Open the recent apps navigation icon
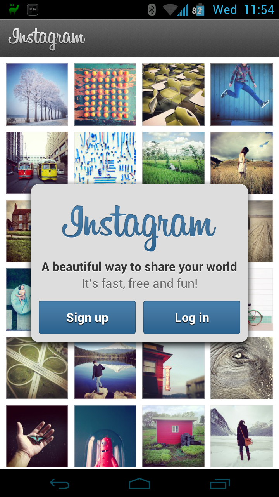The height and width of the screenshot is (497, 279). click(220, 484)
